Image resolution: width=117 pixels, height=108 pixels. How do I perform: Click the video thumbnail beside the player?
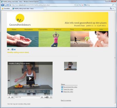pos(70,66)
